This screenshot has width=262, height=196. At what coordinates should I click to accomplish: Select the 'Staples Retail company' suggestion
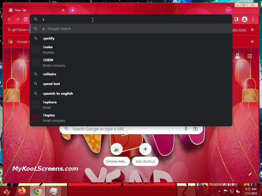(x=131, y=118)
